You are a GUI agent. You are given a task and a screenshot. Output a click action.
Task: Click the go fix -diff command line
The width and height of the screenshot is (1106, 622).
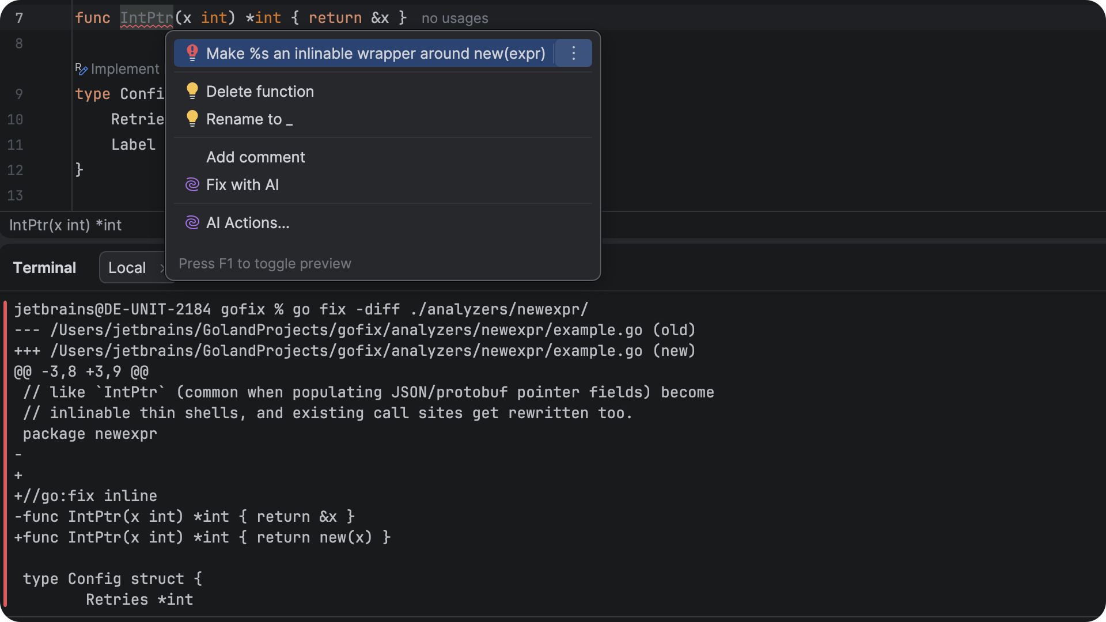[301, 309]
